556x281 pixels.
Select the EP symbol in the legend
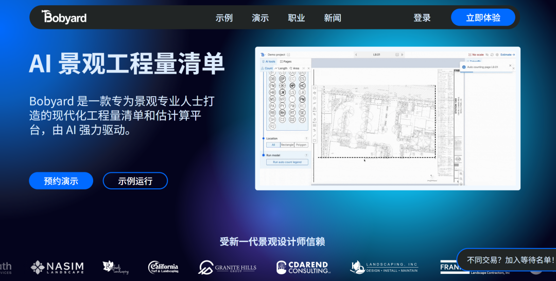click(x=282, y=79)
